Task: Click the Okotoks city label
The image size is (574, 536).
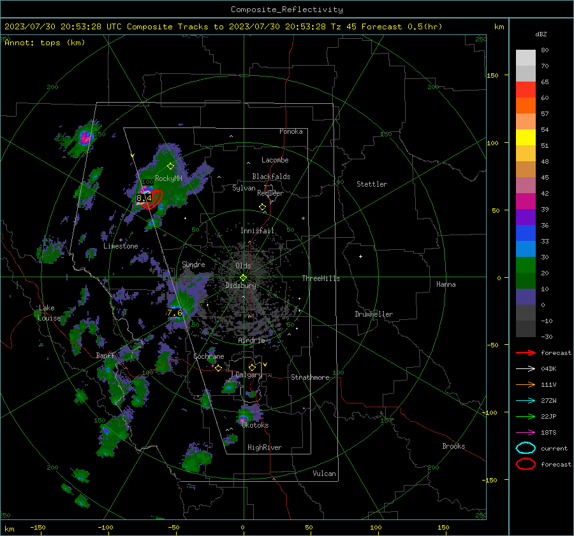Action: pyautogui.click(x=255, y=425)
